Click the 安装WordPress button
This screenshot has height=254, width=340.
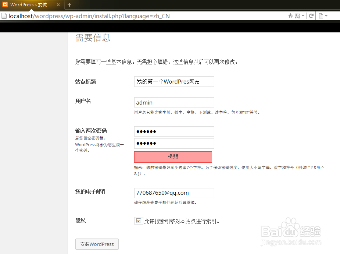[x=97, y=244]
